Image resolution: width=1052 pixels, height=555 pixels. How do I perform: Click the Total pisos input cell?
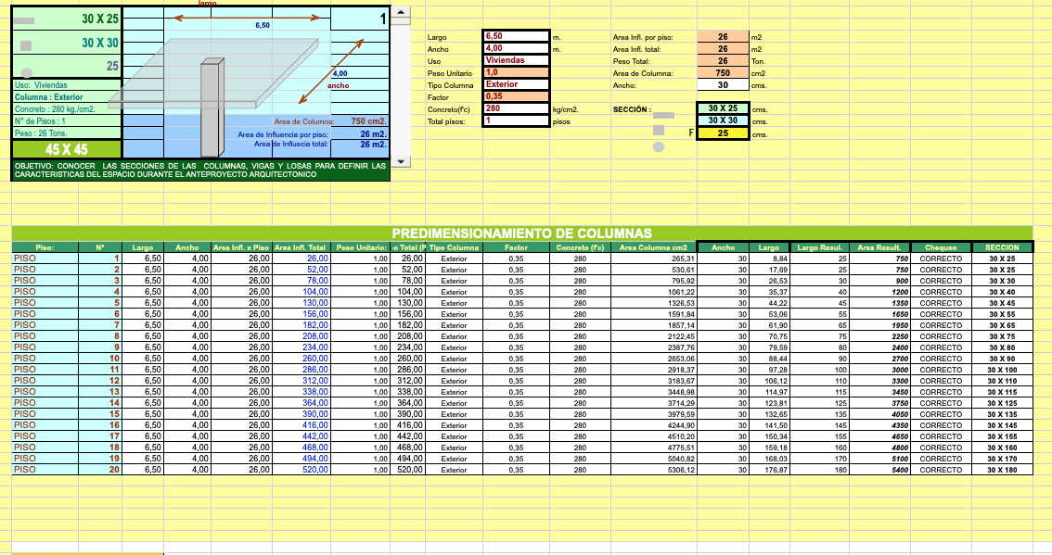(x=516, y=120)
